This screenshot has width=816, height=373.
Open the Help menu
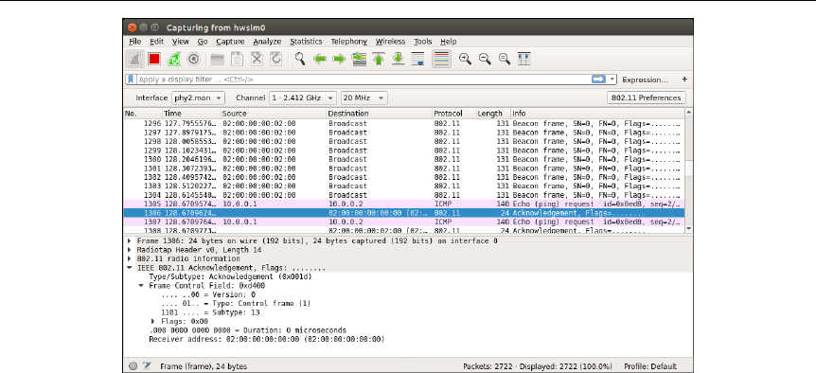[448, 42]
